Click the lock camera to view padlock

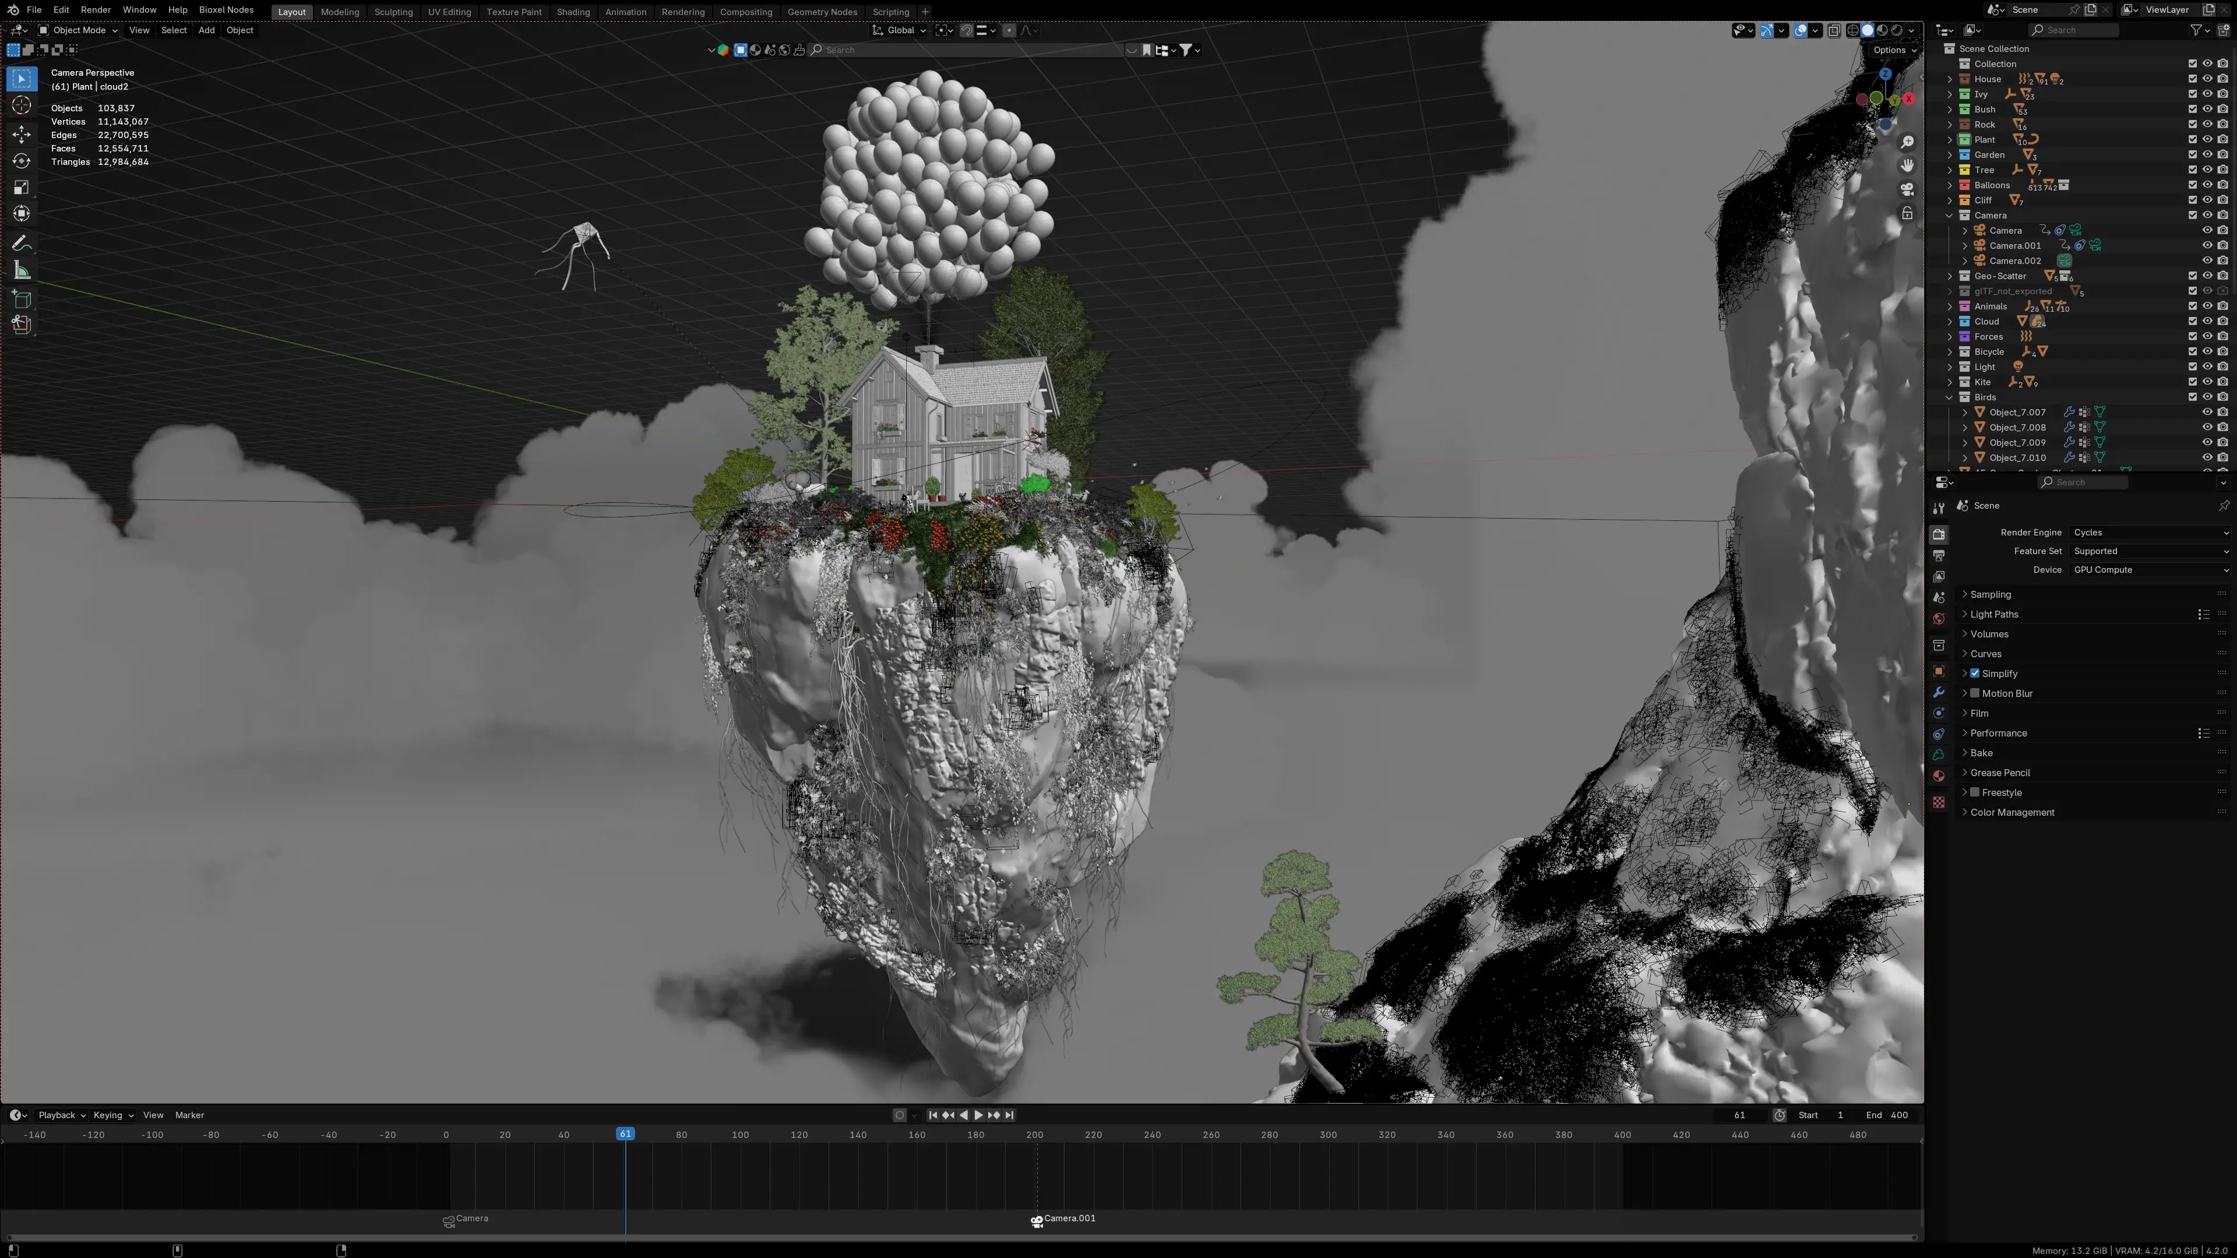[x=1907, y=213]
